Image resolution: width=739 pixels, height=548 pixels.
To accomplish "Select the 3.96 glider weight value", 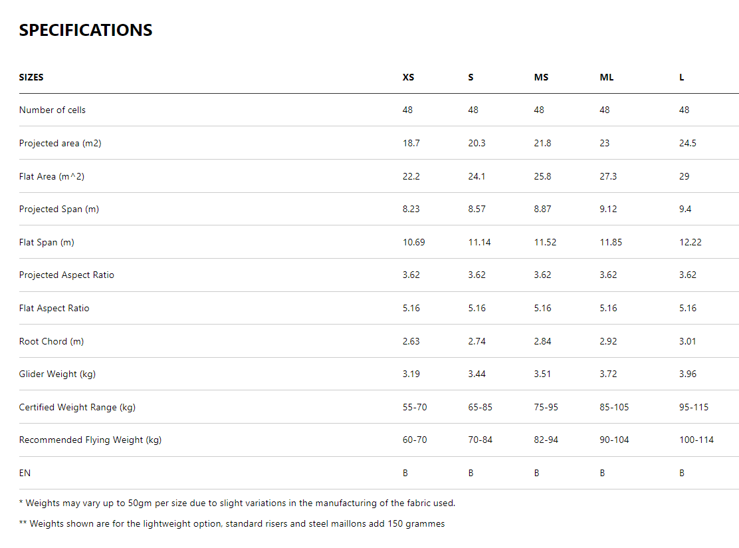I will point(688,374).
